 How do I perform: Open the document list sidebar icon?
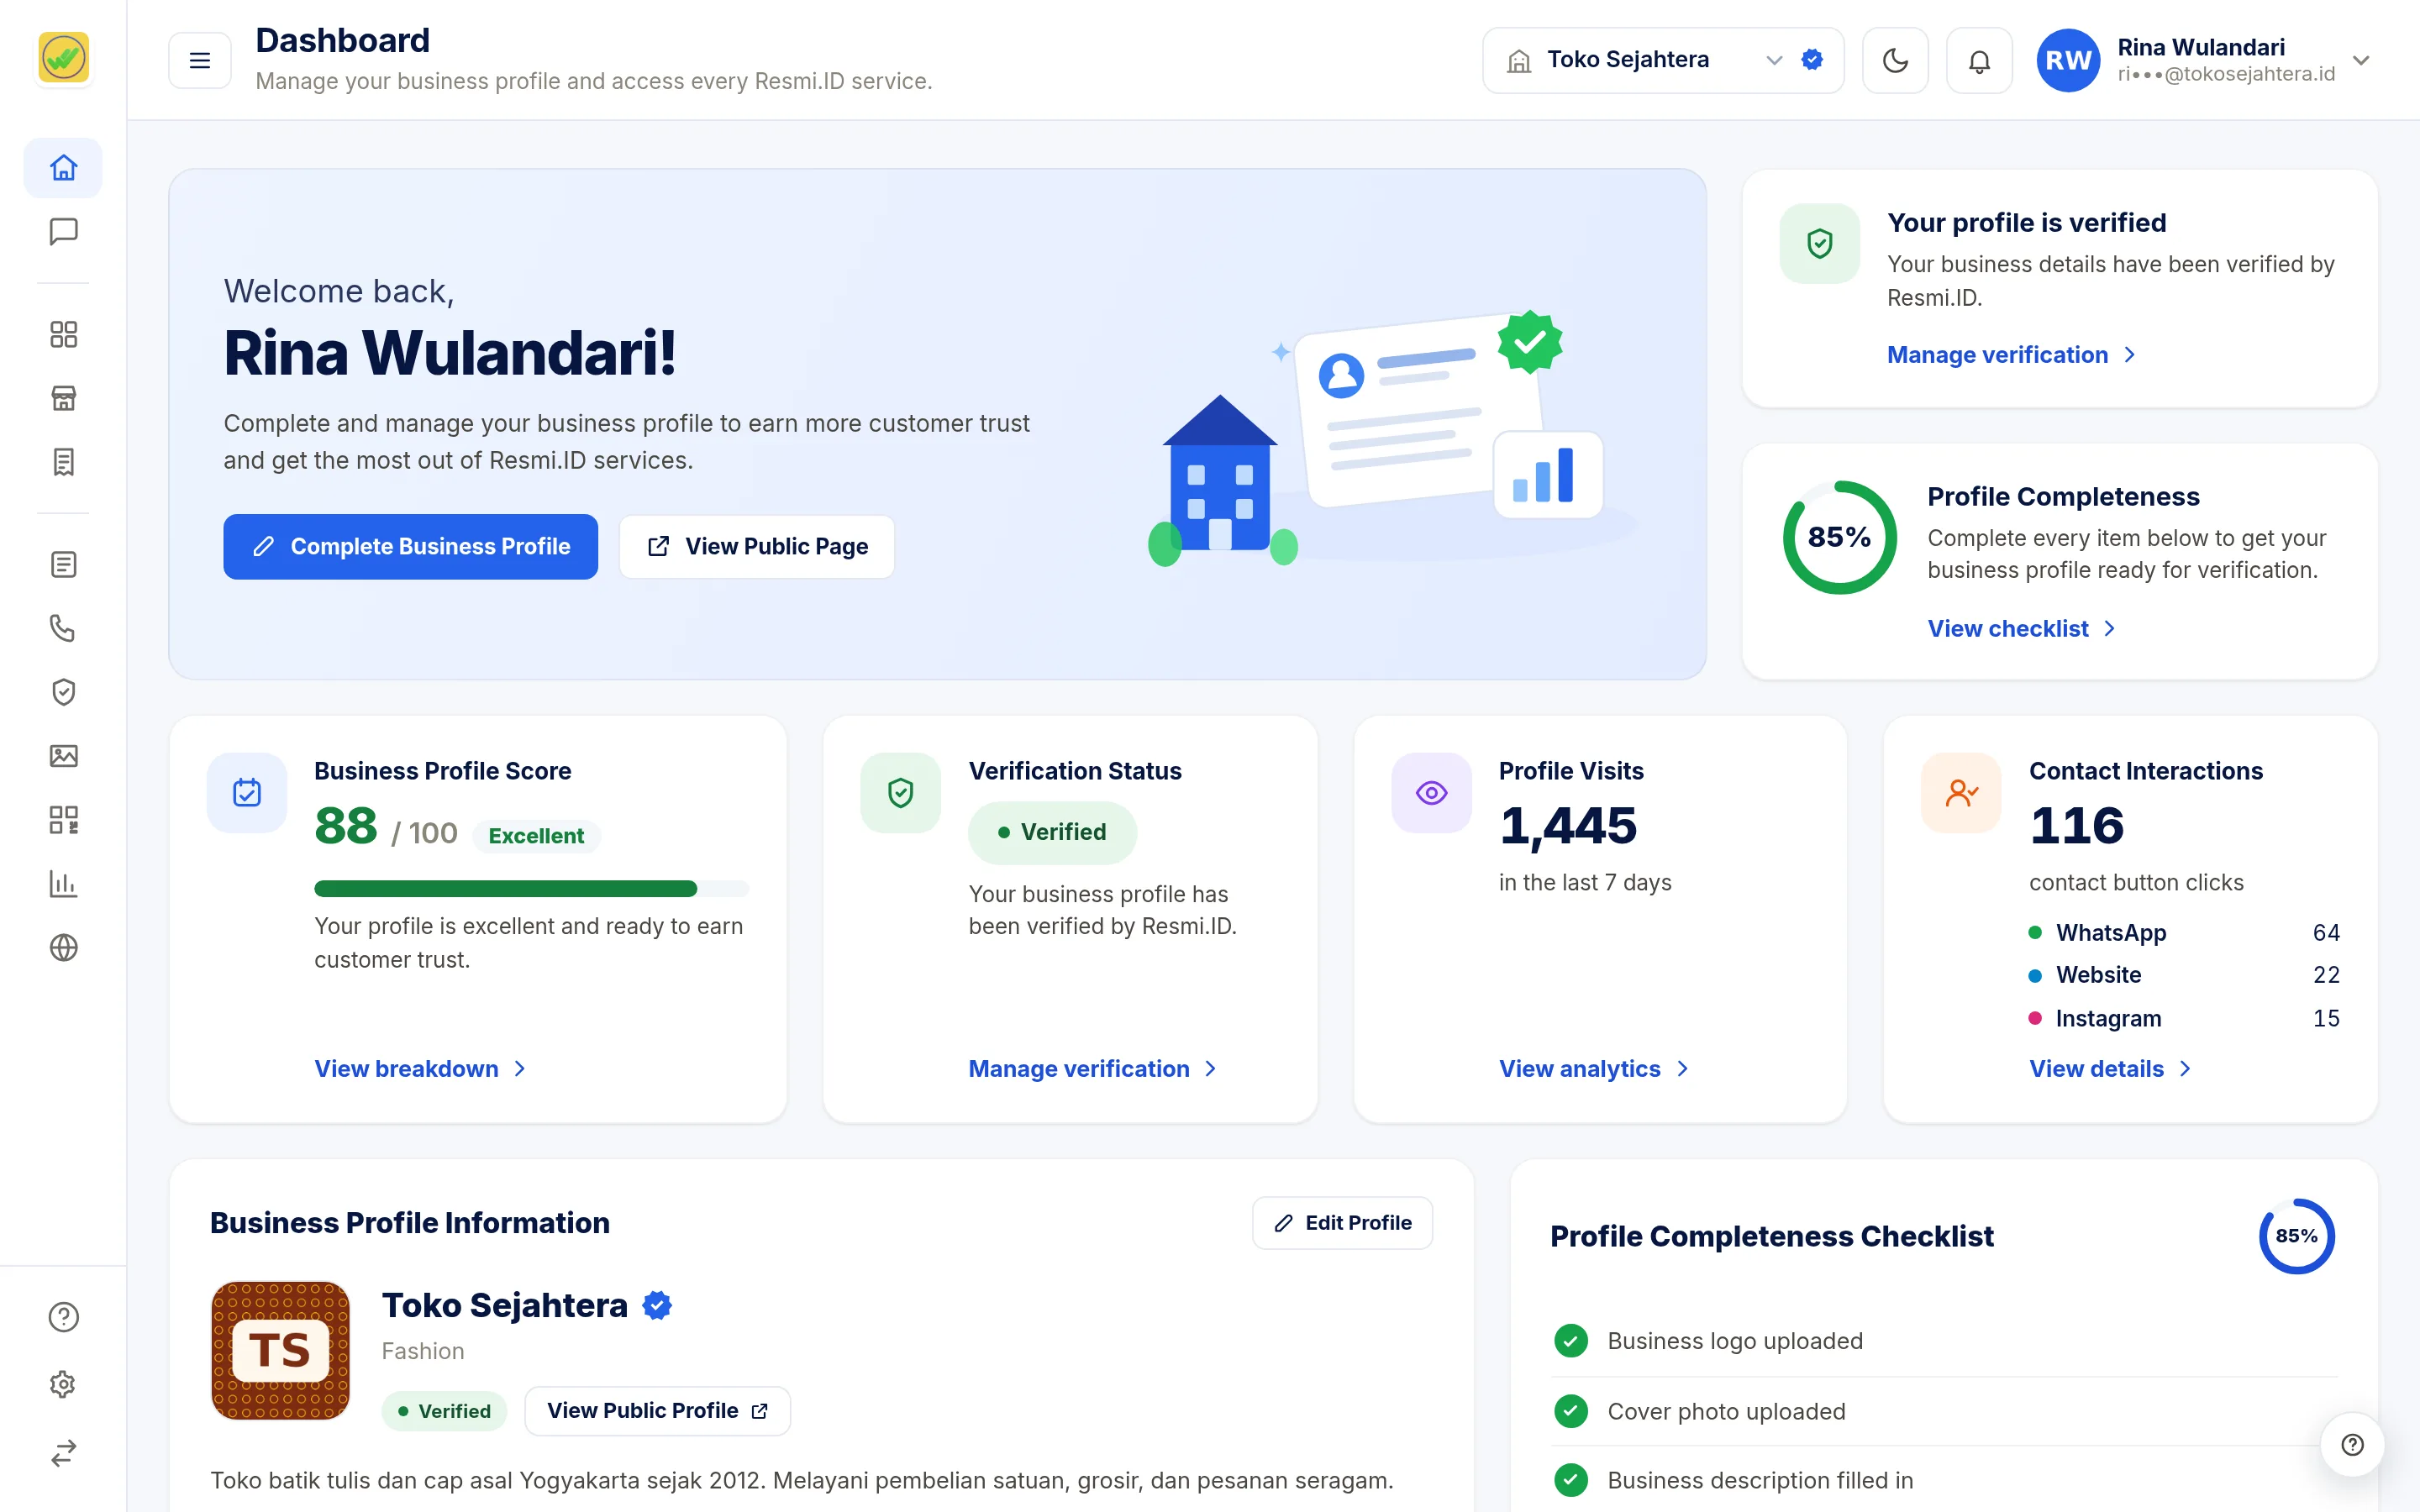pyautogui.click(x=63, y=565)
